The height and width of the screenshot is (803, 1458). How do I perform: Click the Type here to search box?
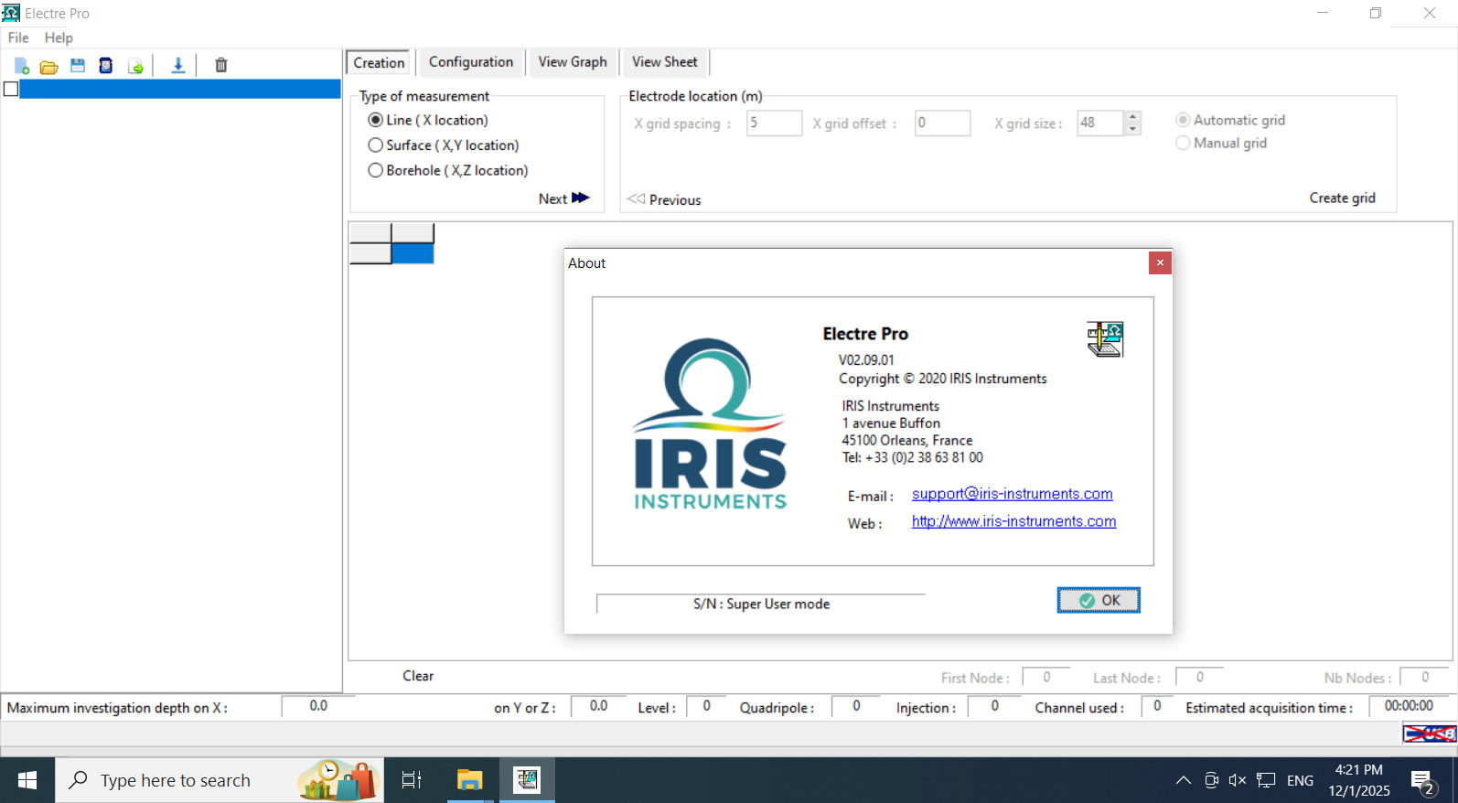220,780
